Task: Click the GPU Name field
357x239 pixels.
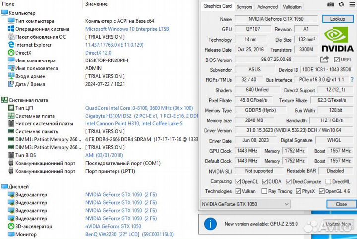Action: [x=276, y=19]
